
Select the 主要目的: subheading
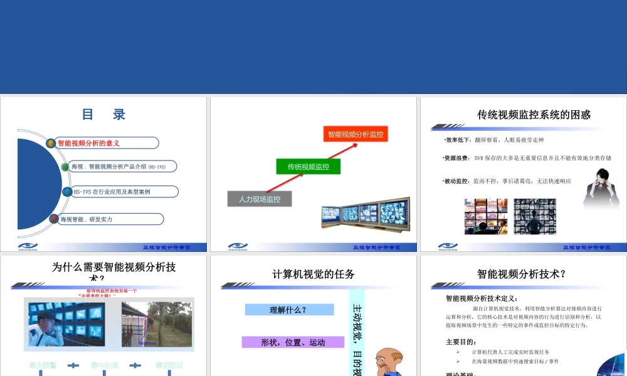pos(461,342)
